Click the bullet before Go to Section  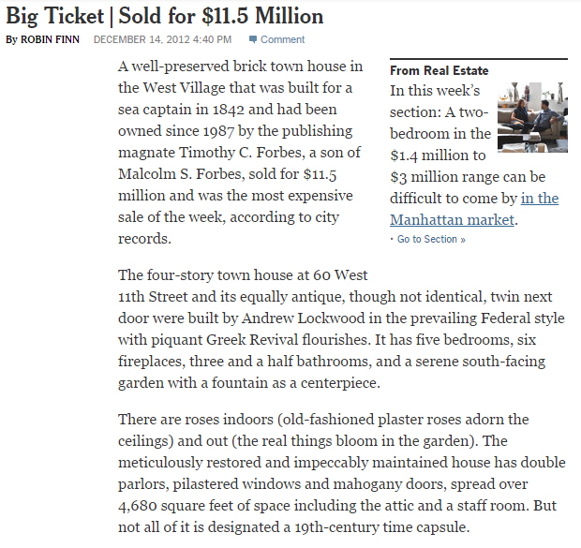pos(392,240)
